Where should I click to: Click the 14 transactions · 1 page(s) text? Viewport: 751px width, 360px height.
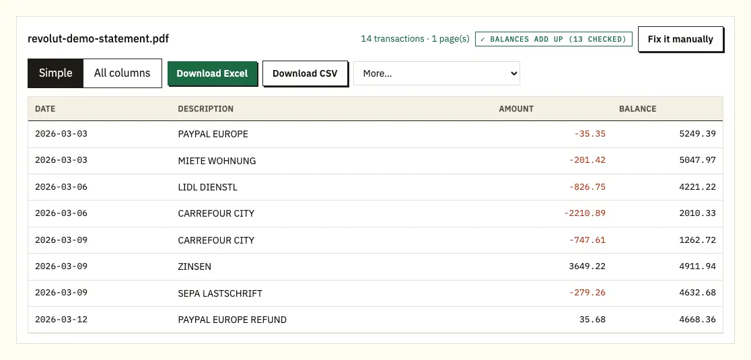(415, 39)
